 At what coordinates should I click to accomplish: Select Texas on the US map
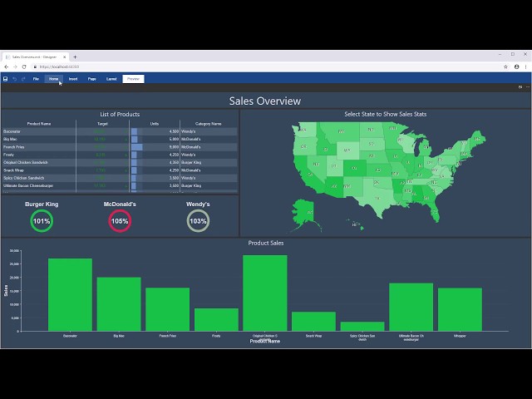tap(377, 198)
